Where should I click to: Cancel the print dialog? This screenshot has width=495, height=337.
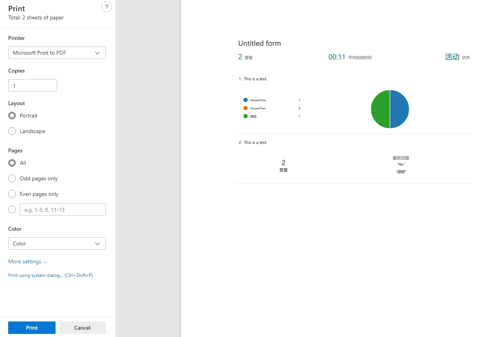[82, 328]
